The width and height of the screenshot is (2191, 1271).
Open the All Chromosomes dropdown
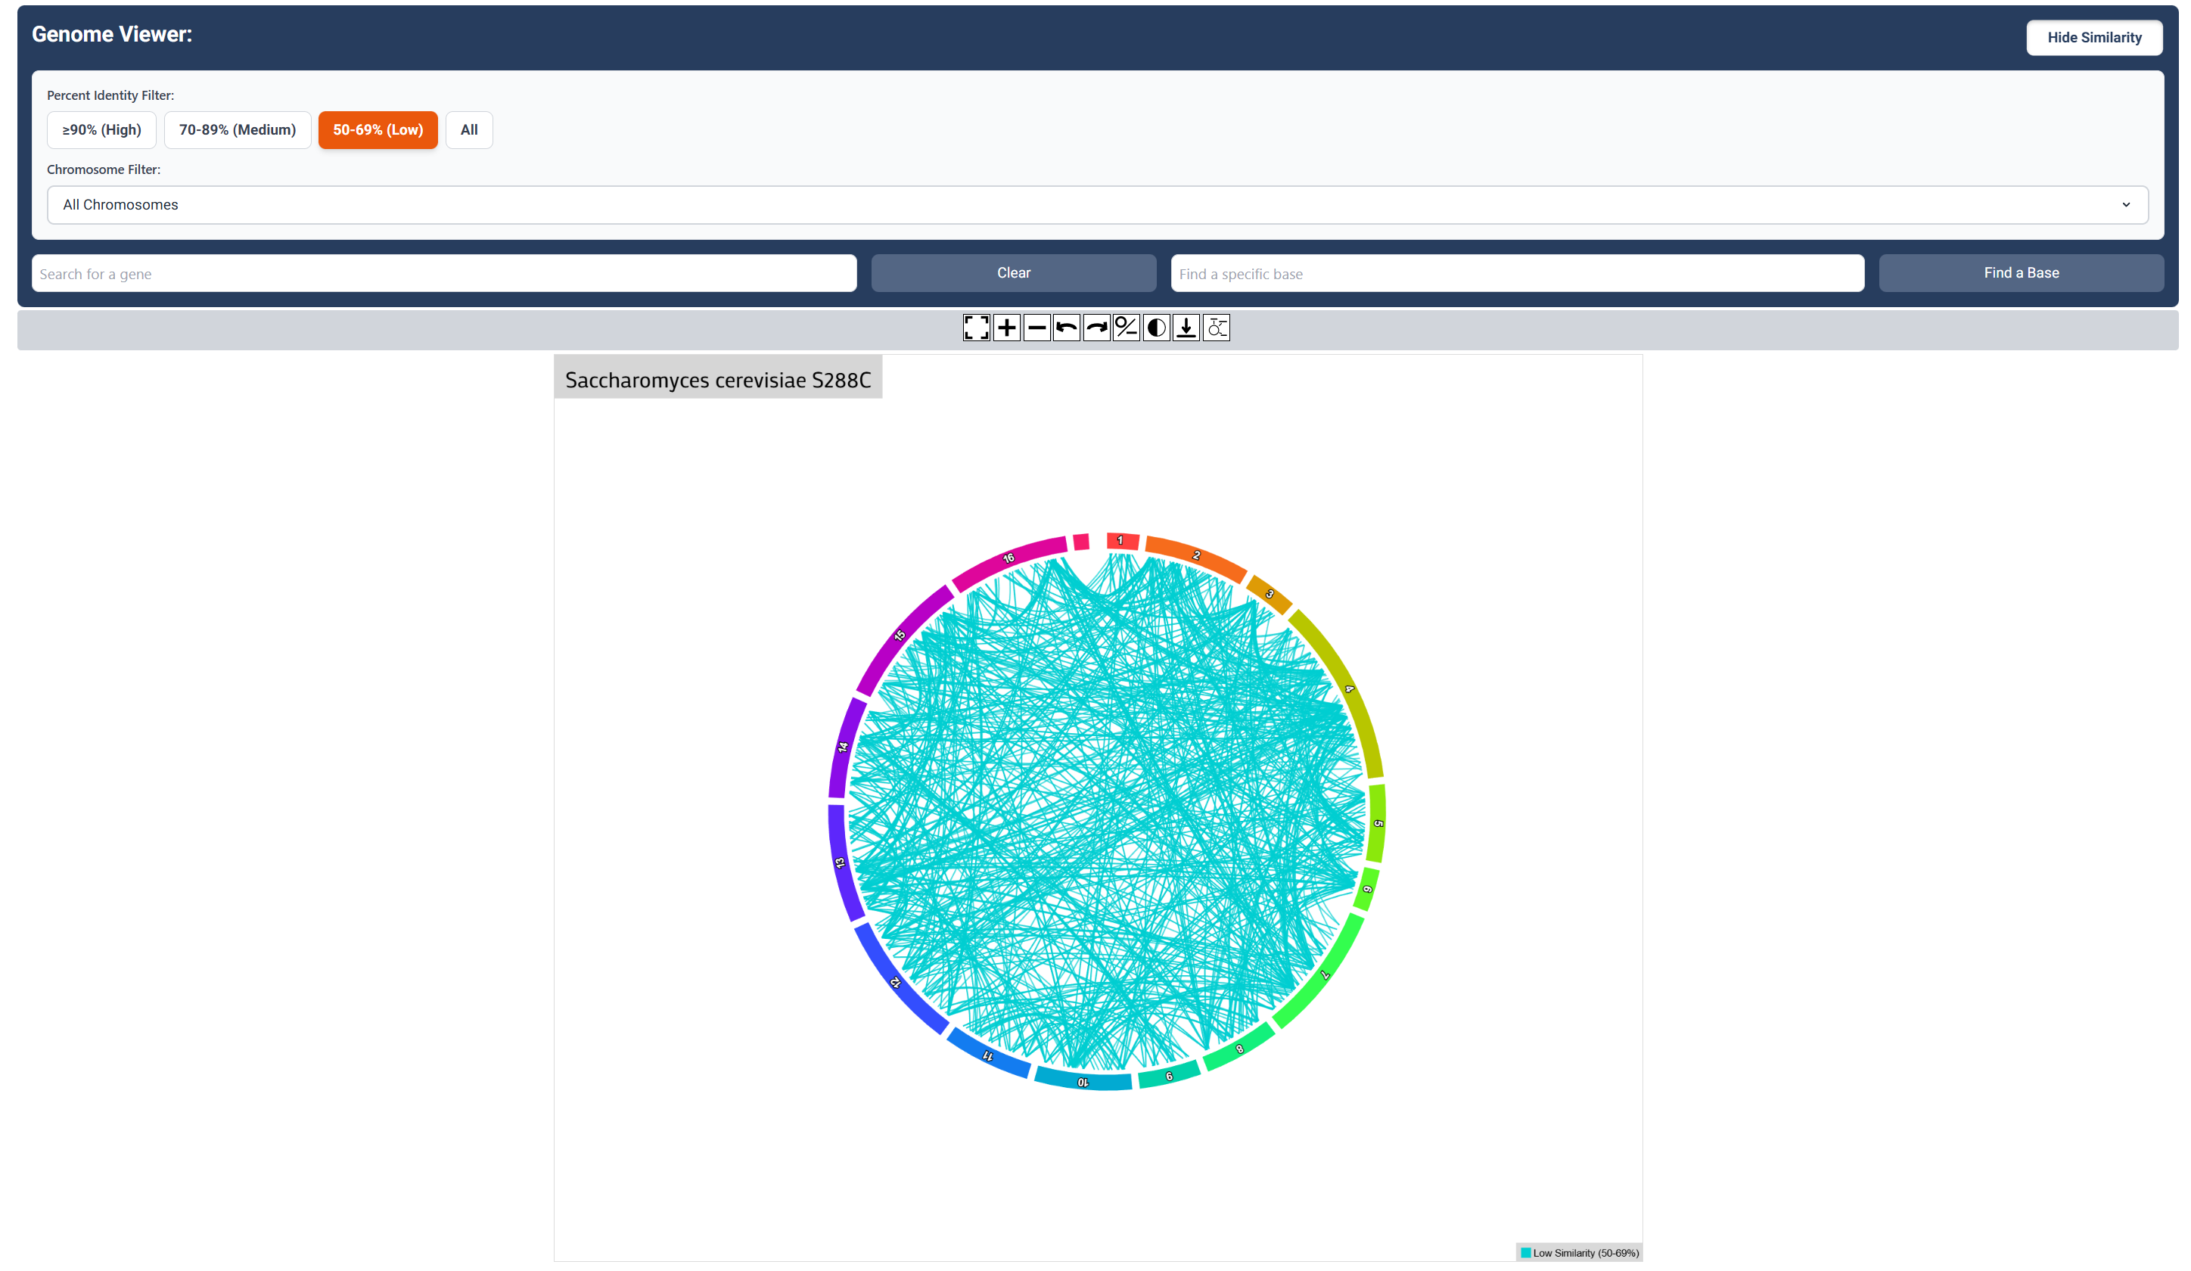coord(1095,205)
